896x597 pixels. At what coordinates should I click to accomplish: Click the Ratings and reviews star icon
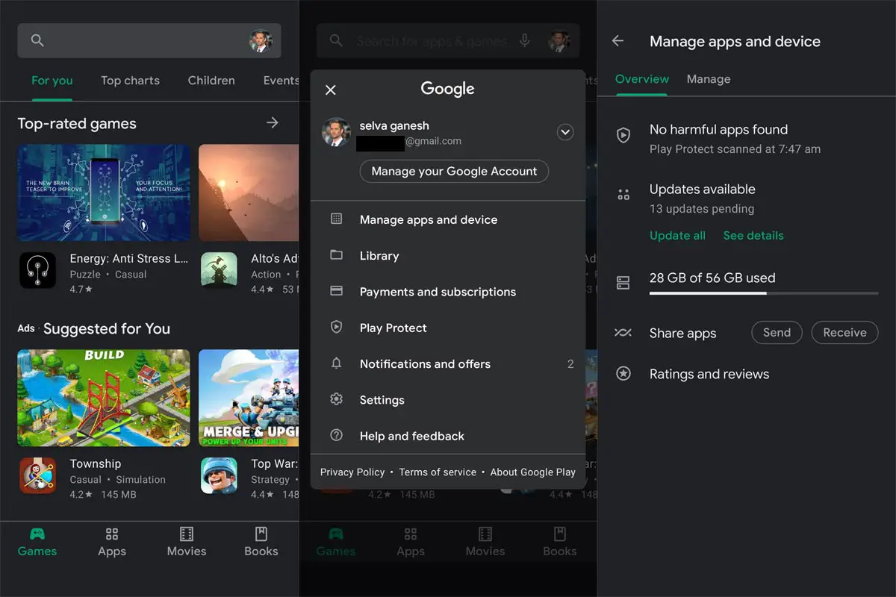coord(623,374)
